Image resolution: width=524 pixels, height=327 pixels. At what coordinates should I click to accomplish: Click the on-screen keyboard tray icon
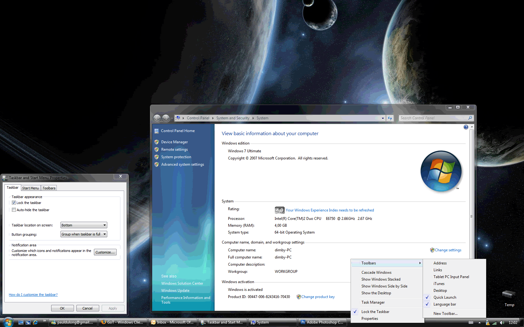point(471,323)
